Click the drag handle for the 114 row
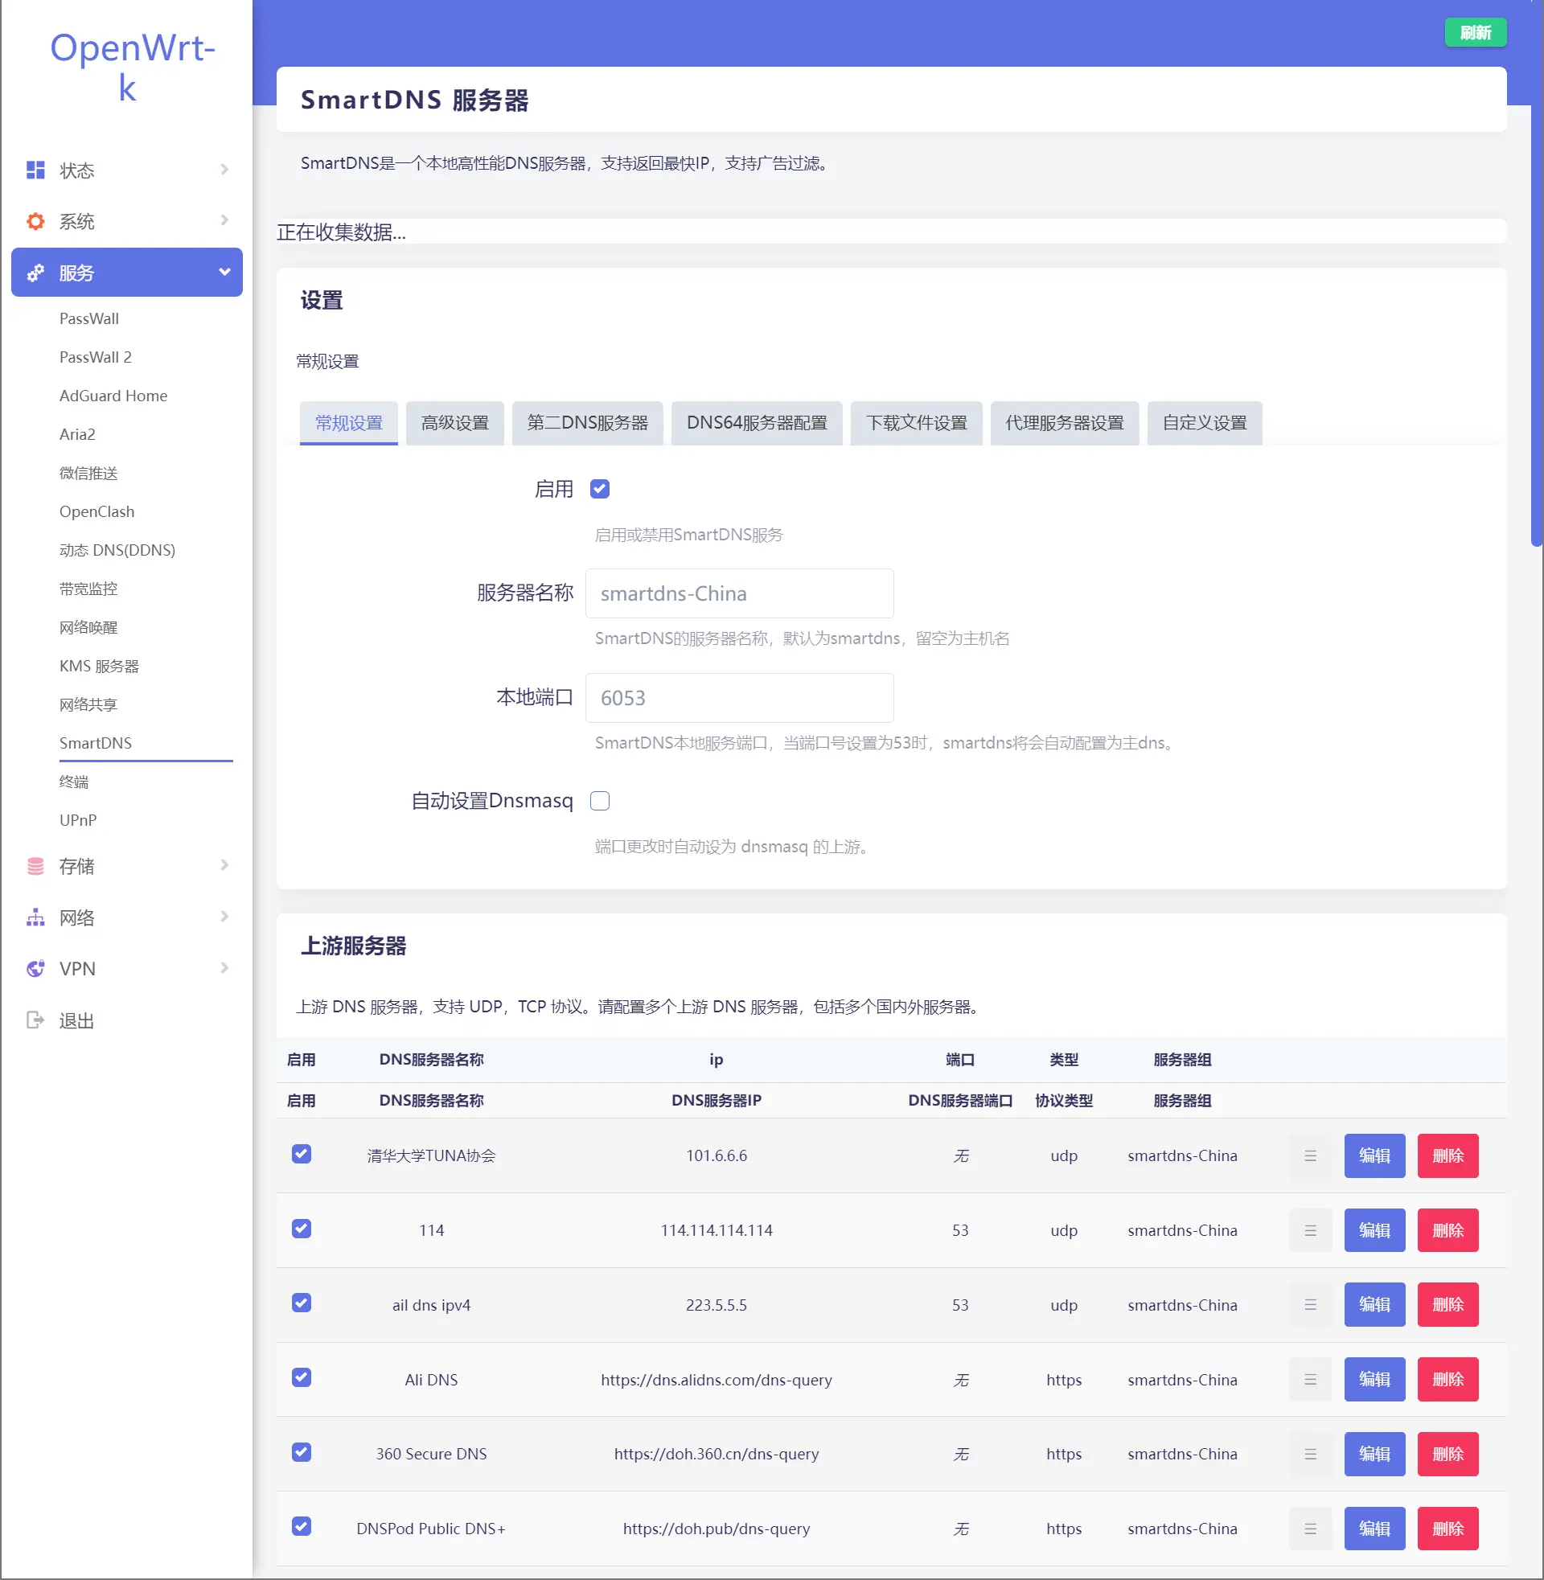 [1311, 1230]
